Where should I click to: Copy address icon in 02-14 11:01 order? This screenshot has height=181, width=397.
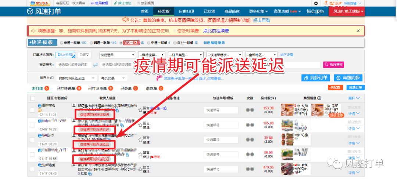117,111
